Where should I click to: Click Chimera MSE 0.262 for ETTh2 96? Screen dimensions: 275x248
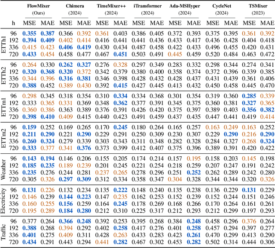pyautogui.click(x=66, y=65)
